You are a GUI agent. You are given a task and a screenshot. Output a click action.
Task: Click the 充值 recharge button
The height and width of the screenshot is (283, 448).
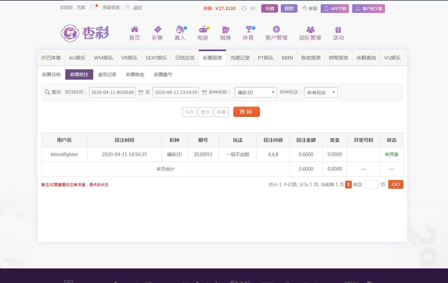click(x=270, y=8)
